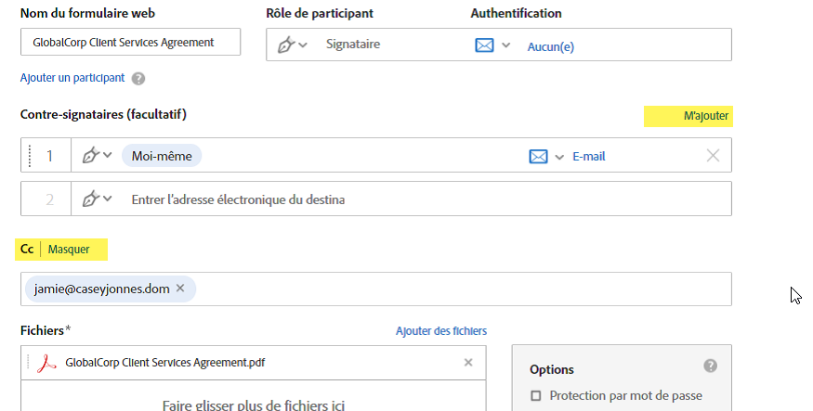Image resolution: width=813 pixels, height=411 pixels.
Task: Click the help icon beside Ajouter un participant
Action: (x=138, y=79)
